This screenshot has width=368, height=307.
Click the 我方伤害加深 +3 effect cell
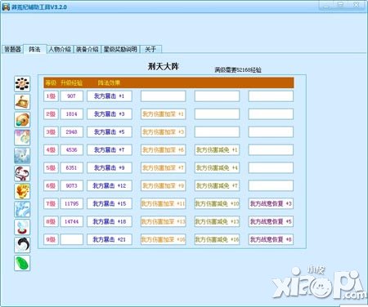click(x=164, y=132)
